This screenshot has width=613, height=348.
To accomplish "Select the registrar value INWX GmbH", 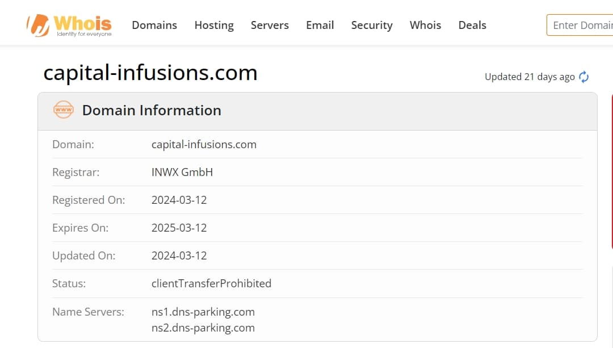I will pos(182,172).
